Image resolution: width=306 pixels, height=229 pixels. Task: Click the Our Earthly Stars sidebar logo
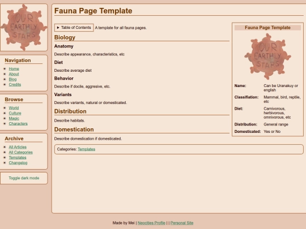(24, 28)
